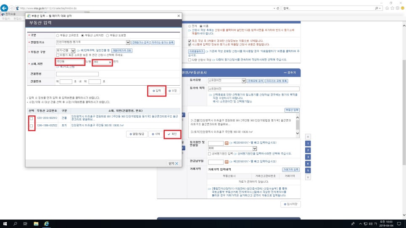The width and height of the screenshot is (406, 228).
Task: Collapse the section with 감추기
Action: click(x=290, y=73)
